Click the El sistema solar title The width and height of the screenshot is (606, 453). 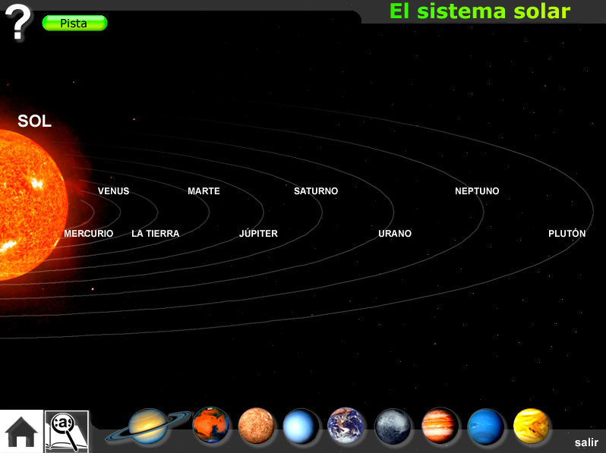click(x=480, y=11)
